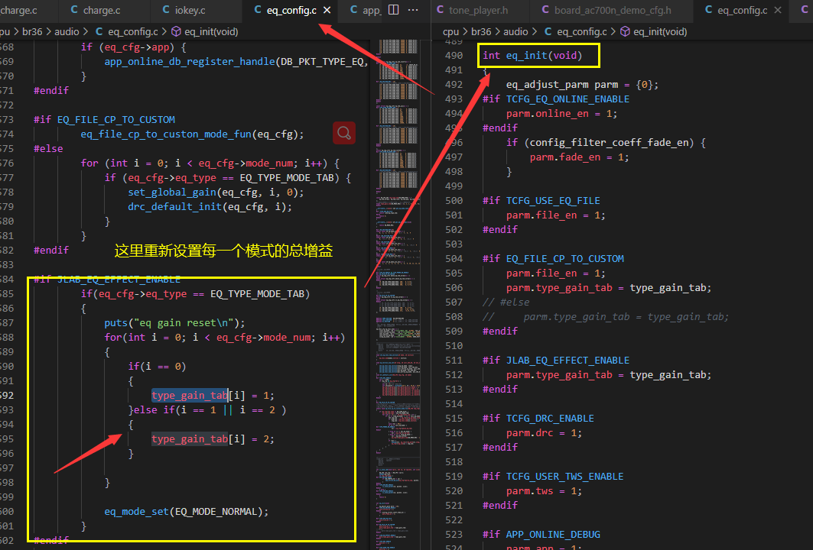
Task: Click the C file icon on tone_player.h tab
Action: pyautogui.click(x=441, y=10)
